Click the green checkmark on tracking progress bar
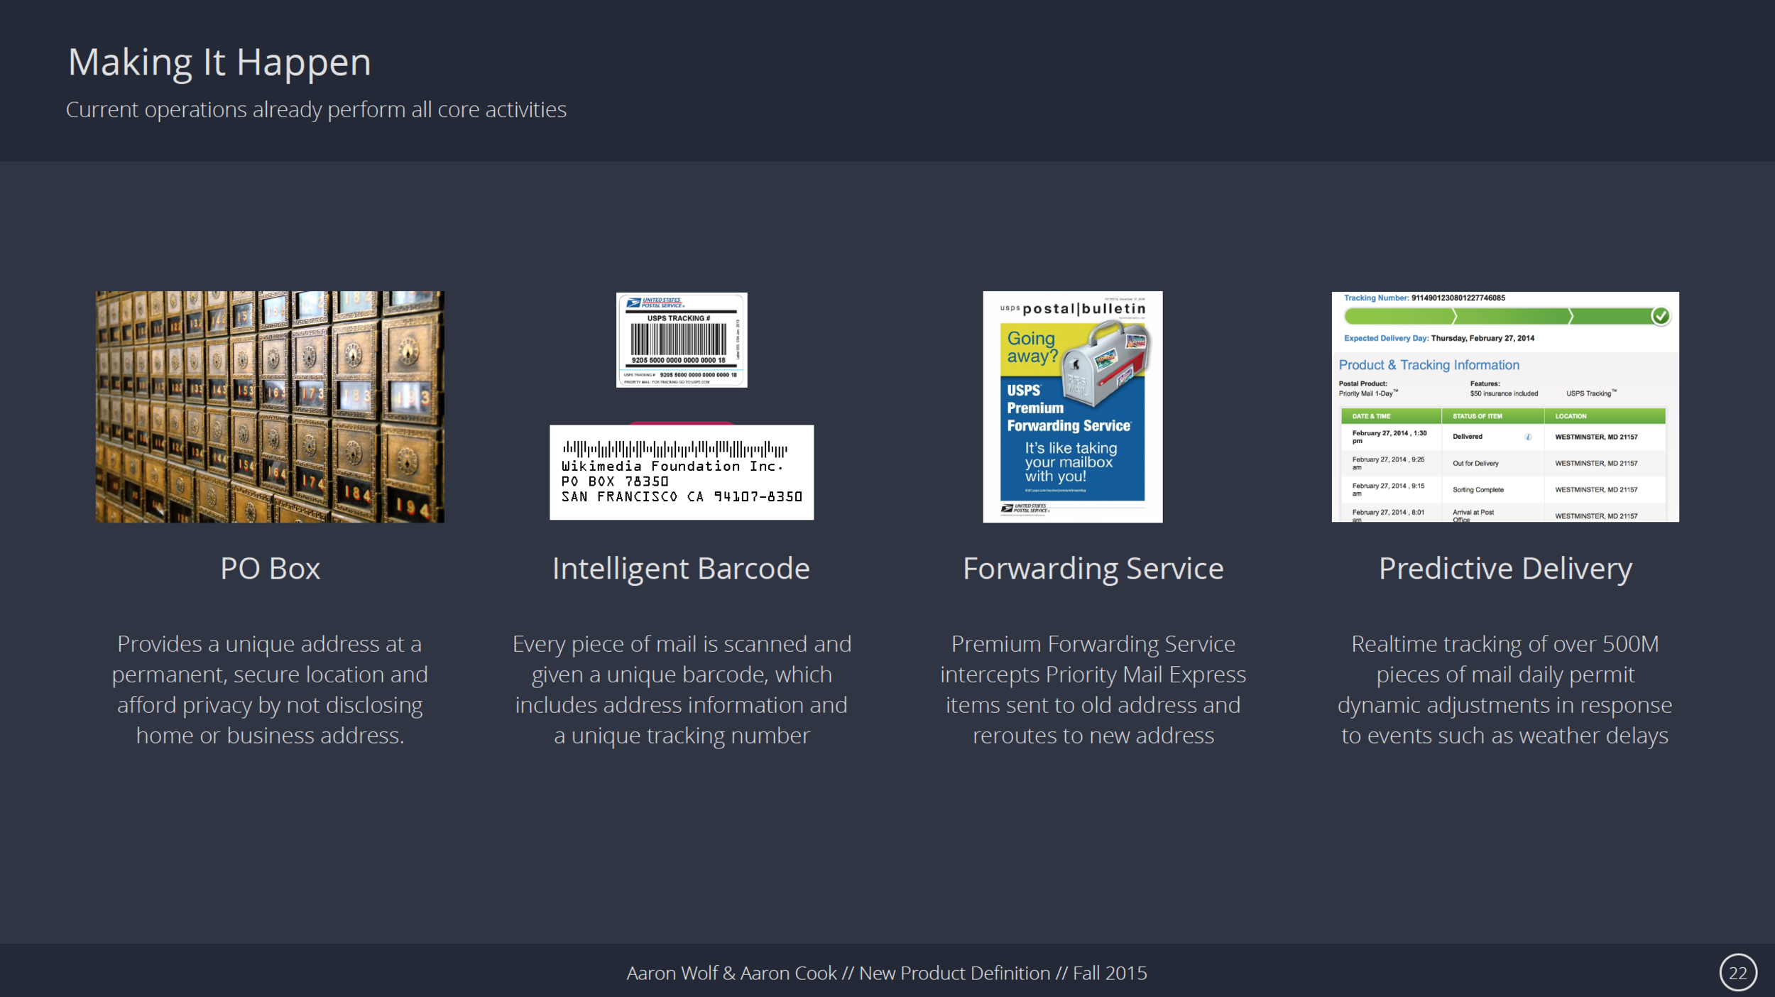This screenshot has height=997, width=1775. (x=1661, y=316)
